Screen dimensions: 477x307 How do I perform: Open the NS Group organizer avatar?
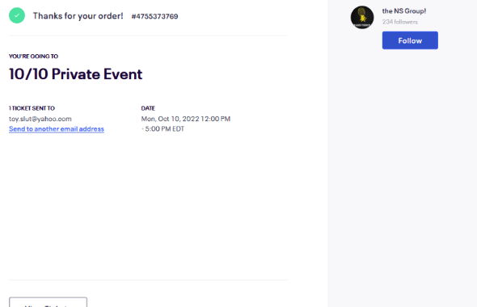tap(362, 17)
